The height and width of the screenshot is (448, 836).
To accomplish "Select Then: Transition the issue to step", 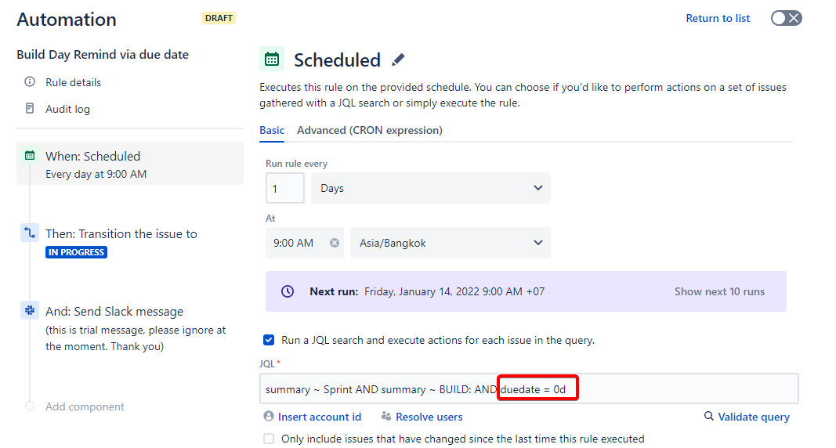I will tap(121, 234).
